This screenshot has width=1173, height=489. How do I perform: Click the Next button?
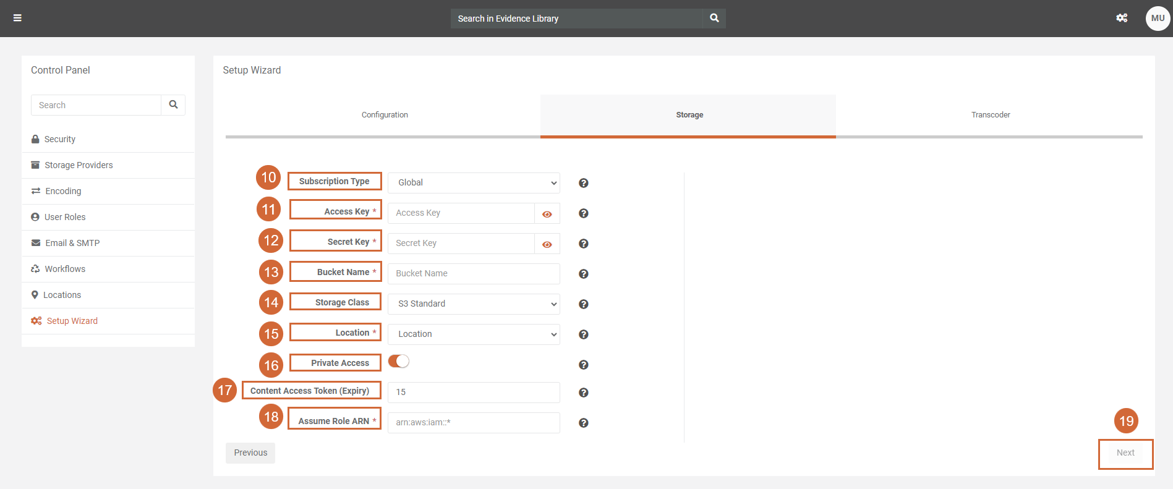(x=1125, y=453)
